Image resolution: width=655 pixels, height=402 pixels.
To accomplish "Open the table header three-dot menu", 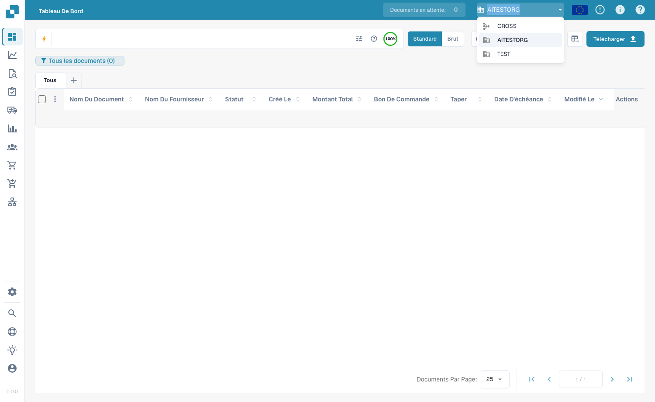I will point(55,99).
